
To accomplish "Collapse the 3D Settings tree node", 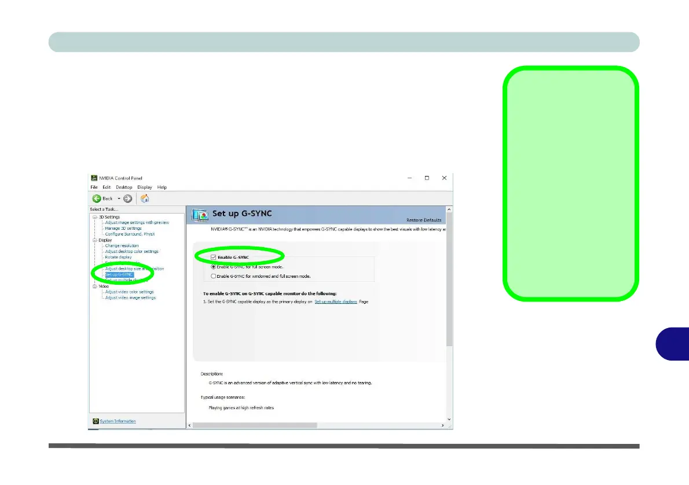I will (95, 217).
